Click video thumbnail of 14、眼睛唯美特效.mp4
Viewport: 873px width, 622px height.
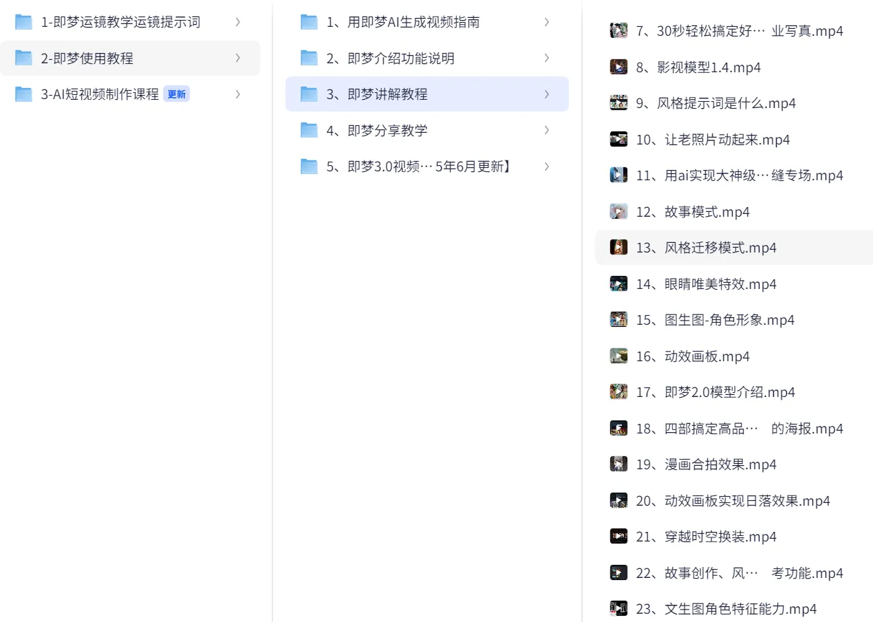(x=618, y=283)
